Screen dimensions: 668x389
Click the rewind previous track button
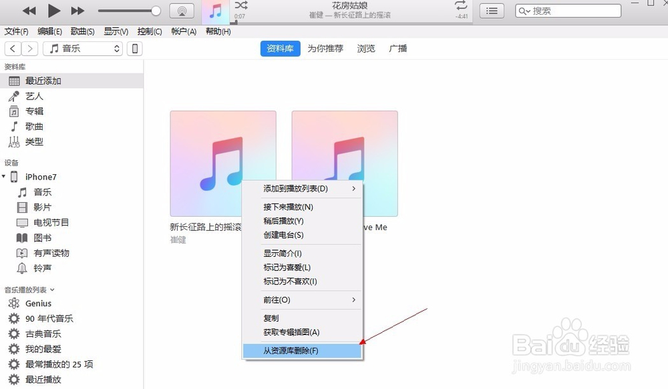29,11
